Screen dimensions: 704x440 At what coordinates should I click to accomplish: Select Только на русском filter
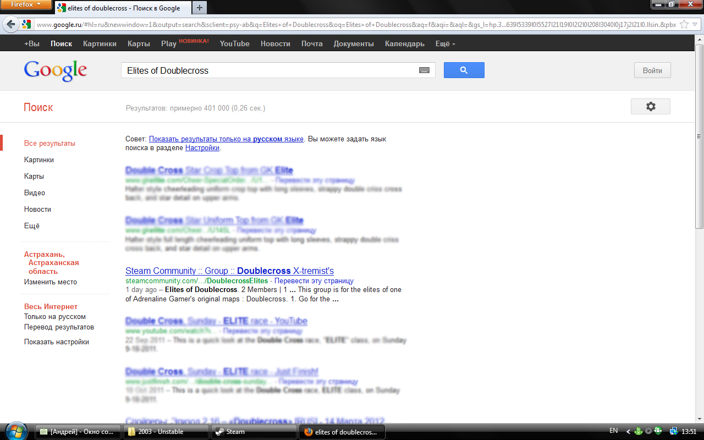55,317
